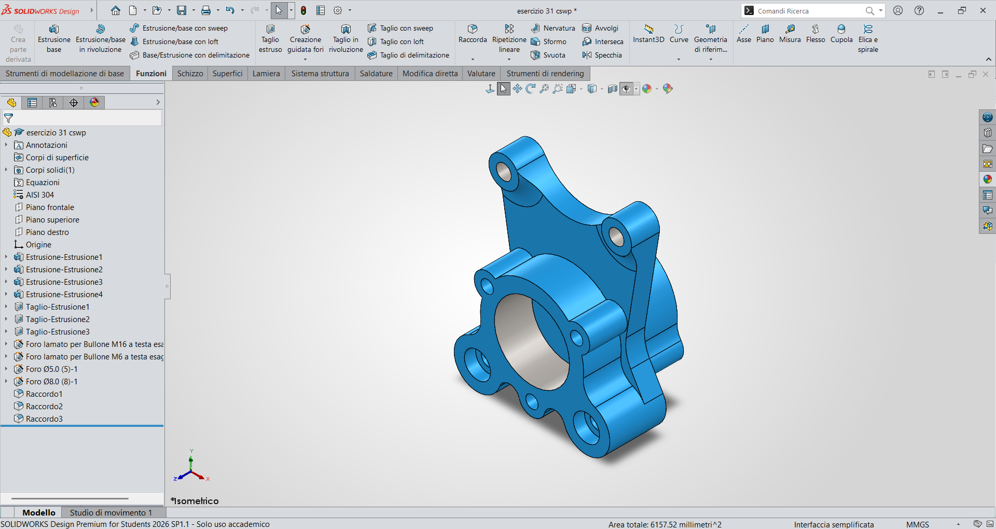The image size is (996, 529).
Task: Create a reference Piano plane
Action: 765,34
